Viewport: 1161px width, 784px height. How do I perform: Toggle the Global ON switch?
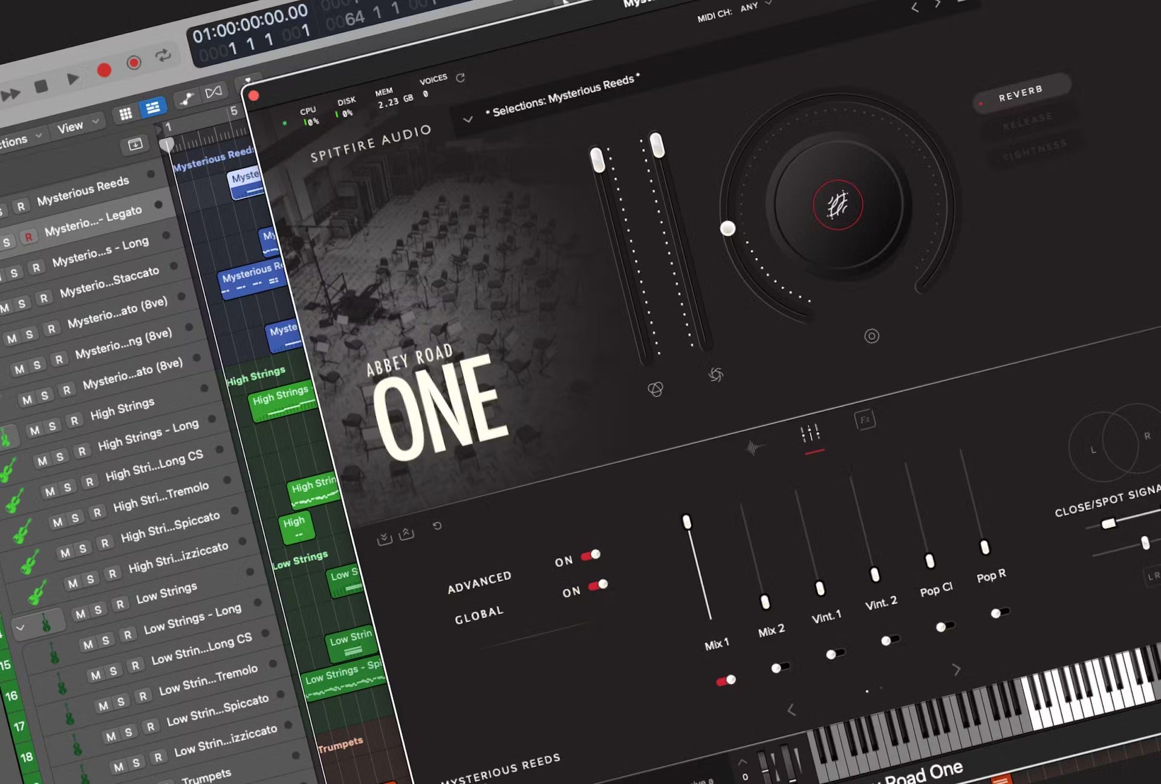598,585
